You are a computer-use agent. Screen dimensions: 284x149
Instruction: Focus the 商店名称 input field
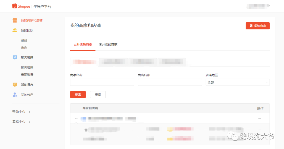pos(170,82)
